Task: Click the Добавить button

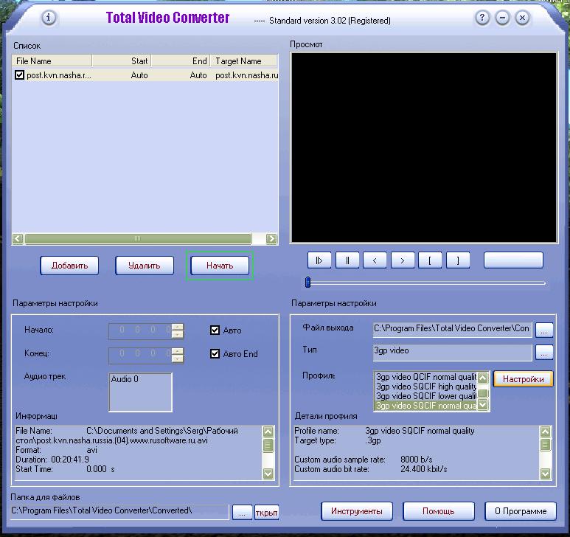Action: click(69, 266)
